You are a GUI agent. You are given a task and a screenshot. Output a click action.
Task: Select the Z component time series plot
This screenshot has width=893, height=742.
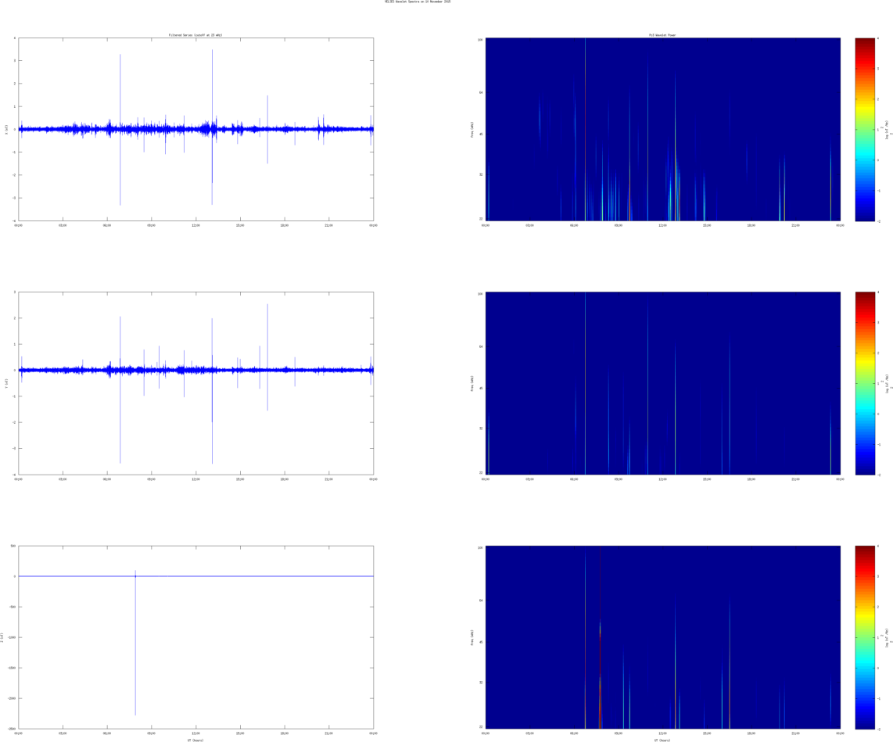click(196, 637)
